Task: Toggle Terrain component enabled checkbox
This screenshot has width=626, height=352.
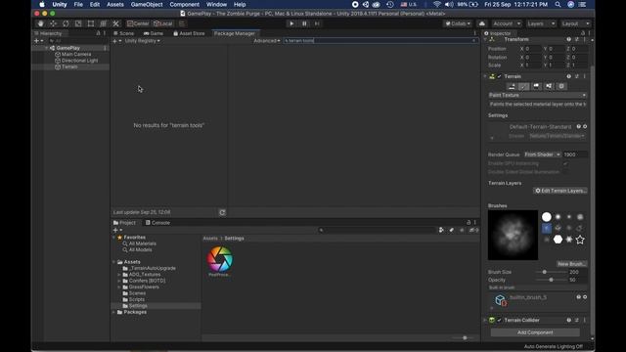Action: [x=499, y=76]
